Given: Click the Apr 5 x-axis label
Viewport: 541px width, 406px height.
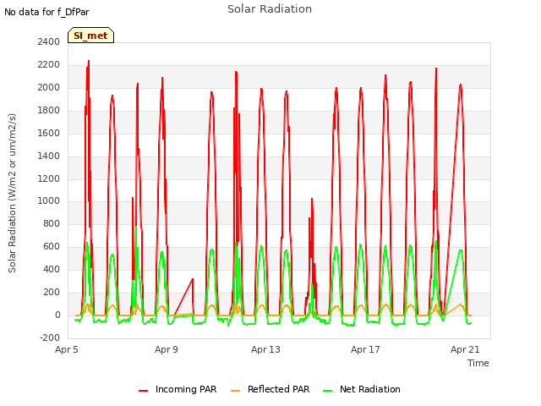Looking at the screenshot, I should 67,349.
